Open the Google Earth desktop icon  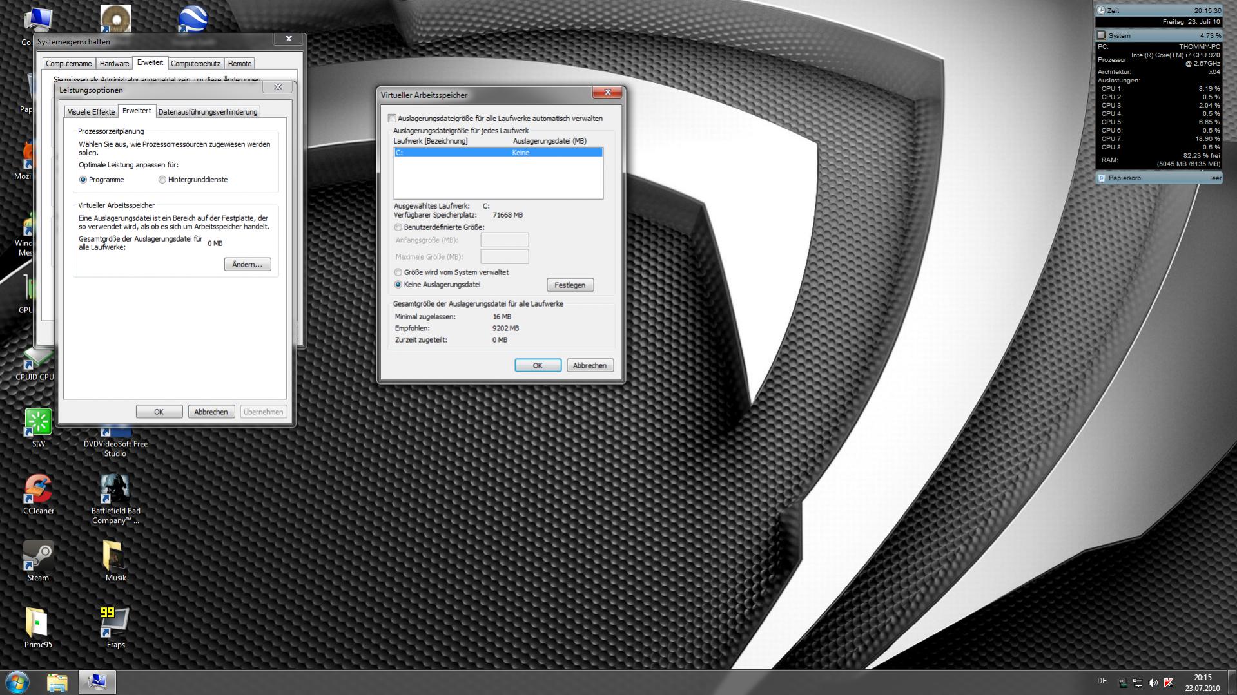click(x=193, y=19)
